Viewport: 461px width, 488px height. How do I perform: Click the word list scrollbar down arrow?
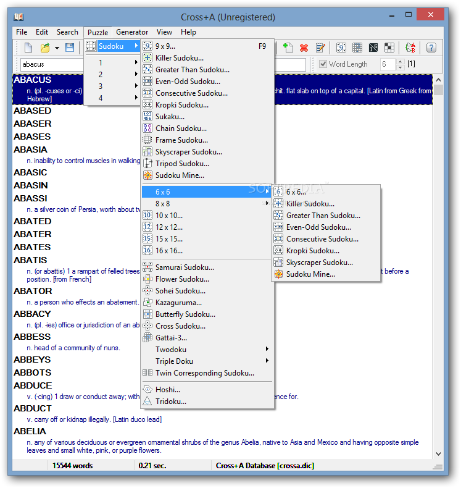pyautogui.click(x=438, y=454)
